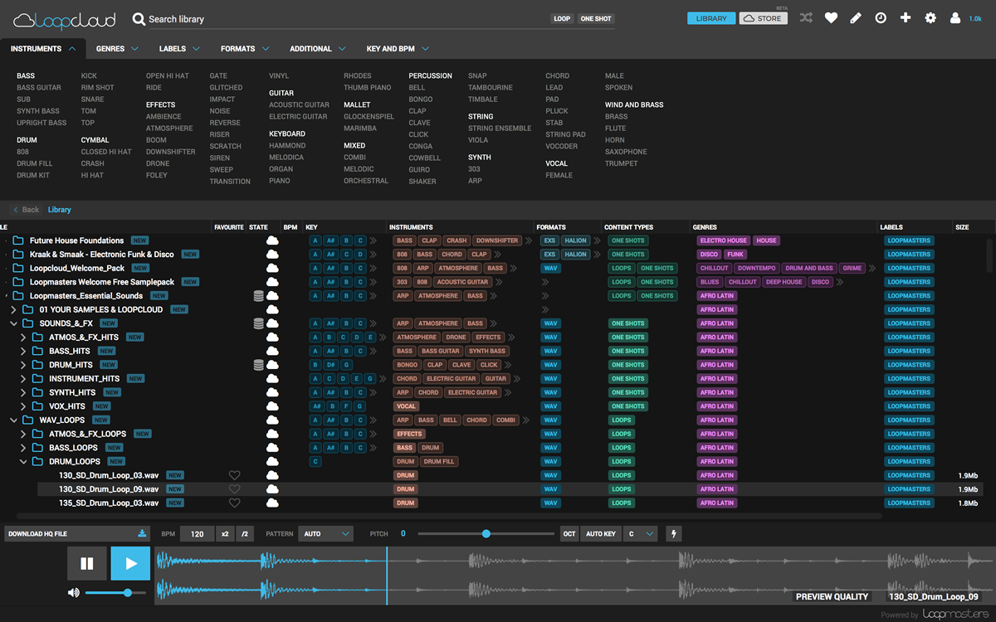Collapse the SOUNDS_&_FX folder

click(x=13, y=323)
